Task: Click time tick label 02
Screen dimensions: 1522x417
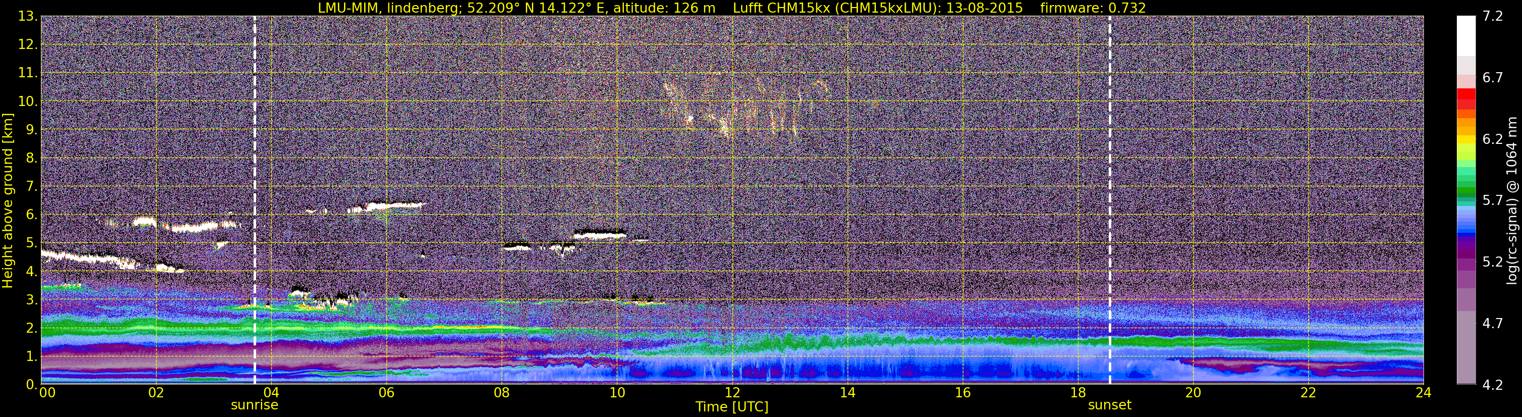Action: click(x=156, y=393)
